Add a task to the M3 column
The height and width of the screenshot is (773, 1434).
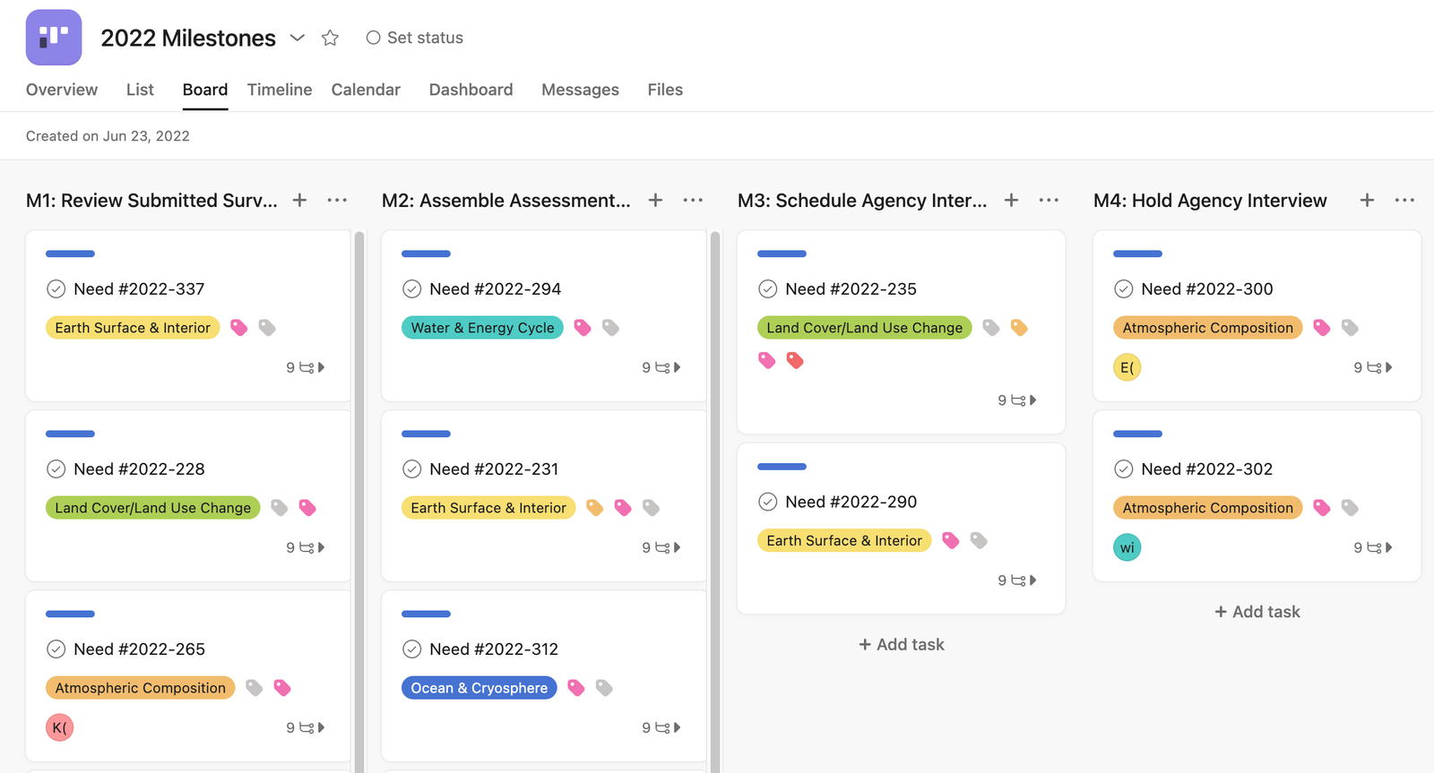pos(1011,201)
